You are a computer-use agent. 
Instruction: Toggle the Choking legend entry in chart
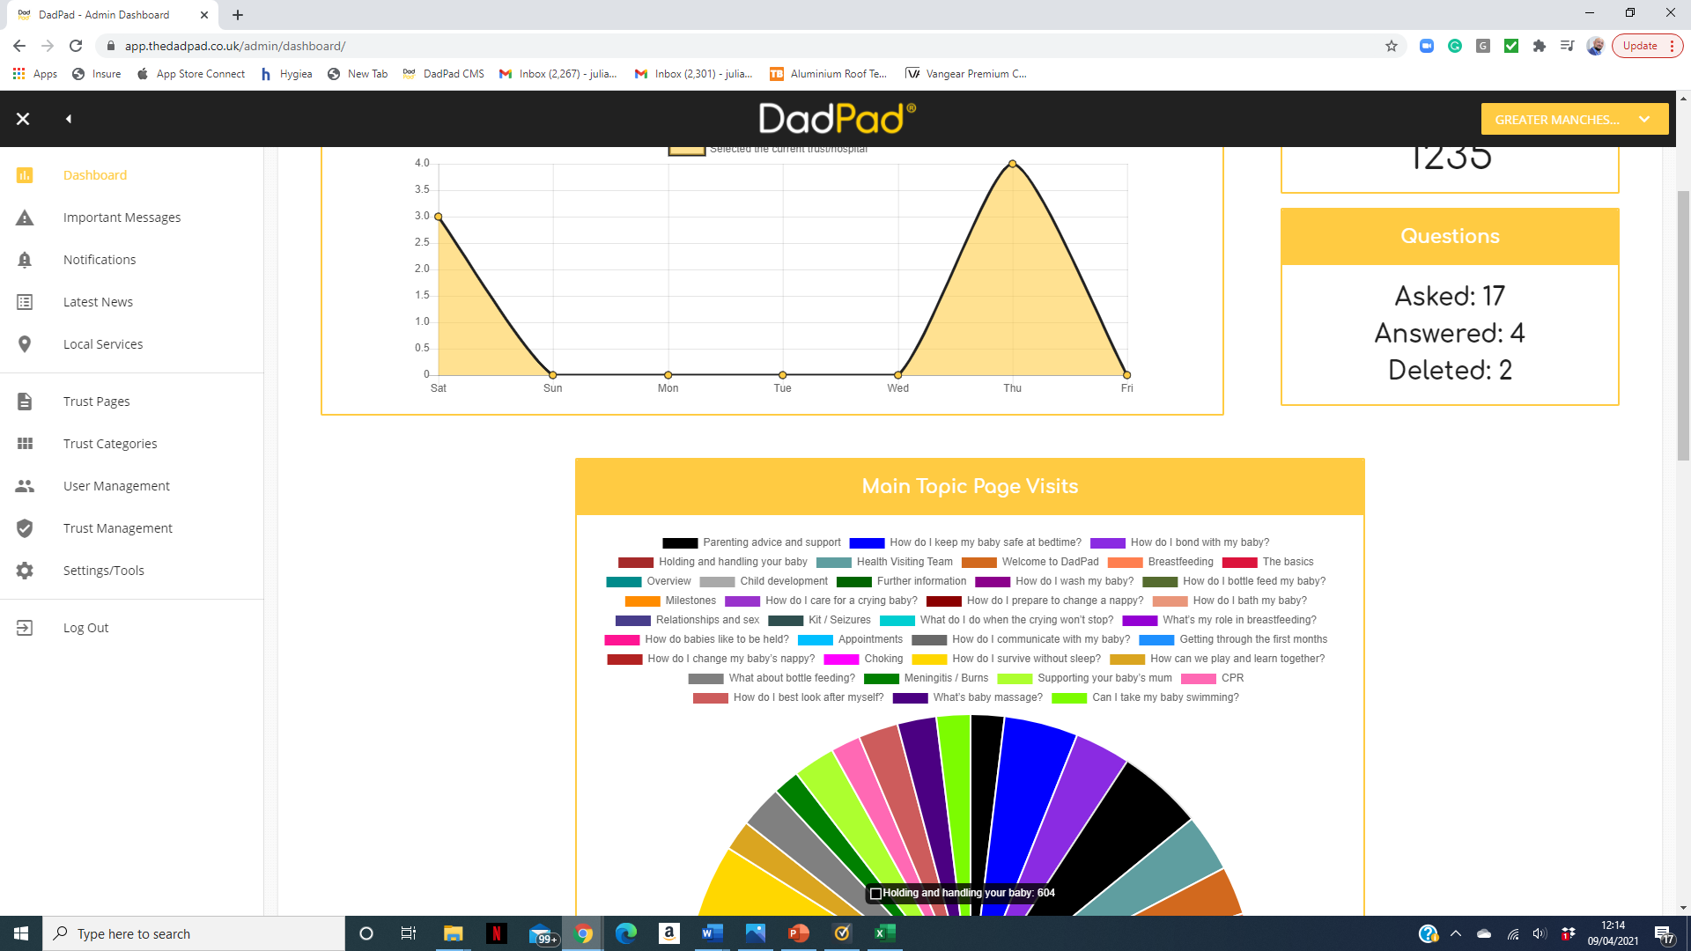(x=882, y=659)
